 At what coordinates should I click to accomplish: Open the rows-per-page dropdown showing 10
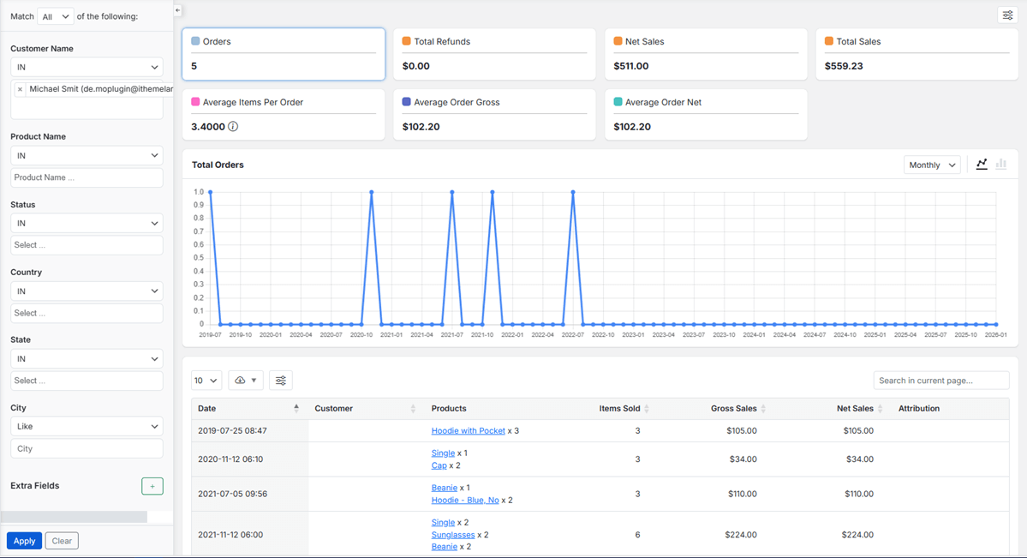coord(206,381)
